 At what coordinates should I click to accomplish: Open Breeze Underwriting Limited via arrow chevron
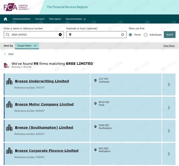pos(169,84)
